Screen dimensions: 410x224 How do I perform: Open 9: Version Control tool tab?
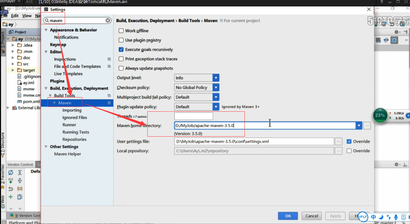click(25, 216)
